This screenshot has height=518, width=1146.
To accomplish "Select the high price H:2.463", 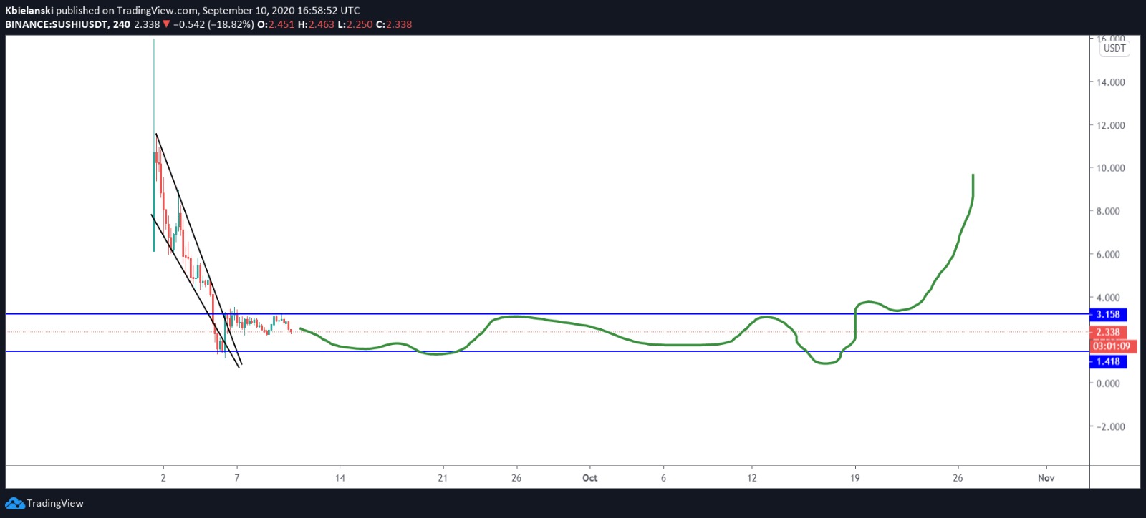I will pos(316,24).
